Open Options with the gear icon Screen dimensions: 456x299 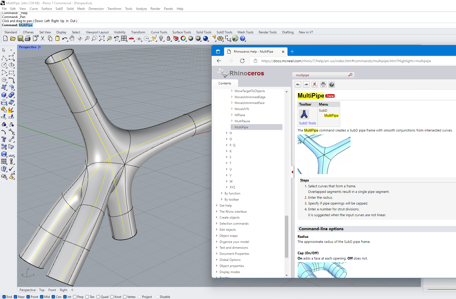(x=220, y=39)
